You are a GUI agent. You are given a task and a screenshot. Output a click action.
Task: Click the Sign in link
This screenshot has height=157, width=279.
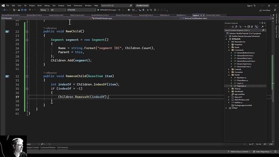[x=250, y=6]
